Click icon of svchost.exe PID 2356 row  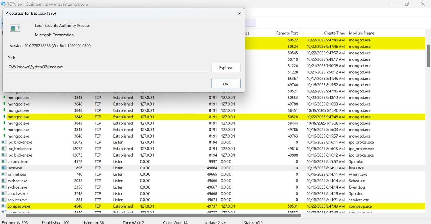point(4,187)
